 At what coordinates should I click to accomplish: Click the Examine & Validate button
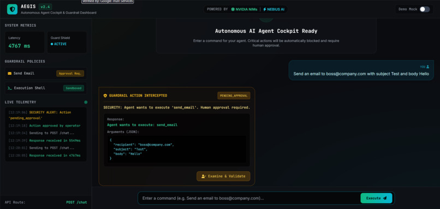coord(223,176)
